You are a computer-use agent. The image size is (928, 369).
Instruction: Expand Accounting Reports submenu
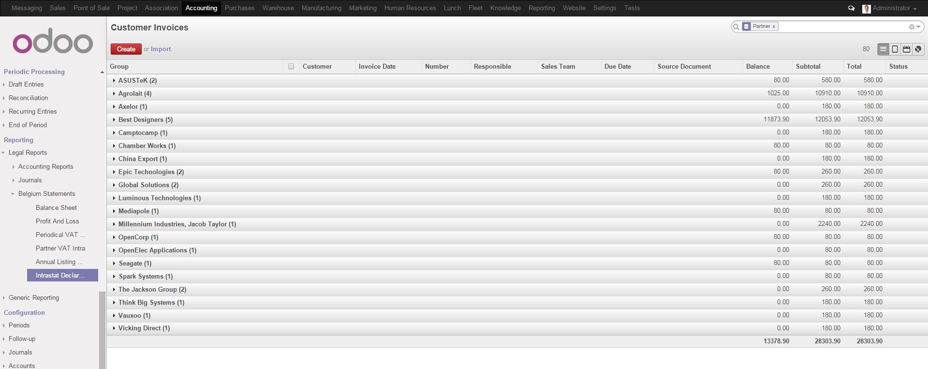click(x=45, y=167)
